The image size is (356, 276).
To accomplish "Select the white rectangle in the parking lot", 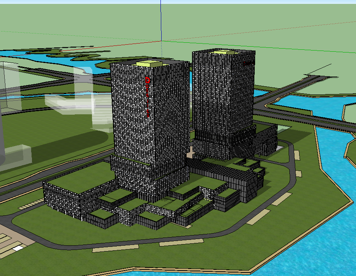I will coord(18,248).
